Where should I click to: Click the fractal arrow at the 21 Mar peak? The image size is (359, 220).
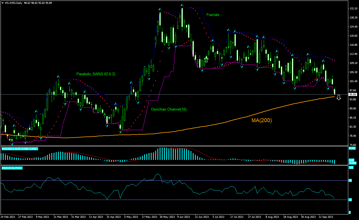click(58, 76)
